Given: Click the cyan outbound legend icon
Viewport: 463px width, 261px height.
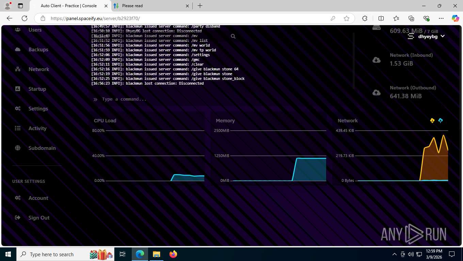Looking at the screenshot, I should pyautogui.click(x=441, y=121).
